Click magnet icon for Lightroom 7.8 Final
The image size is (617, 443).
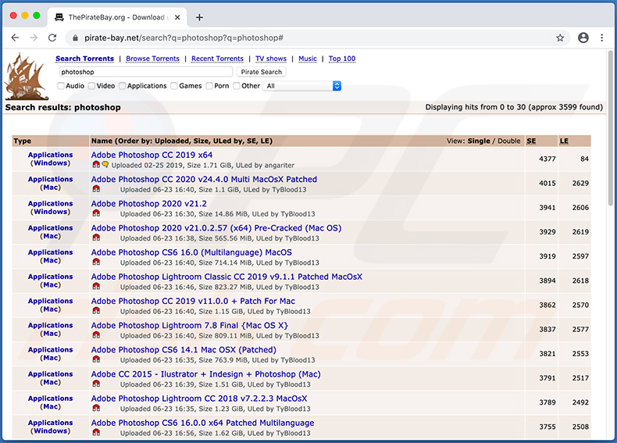(96, 335)
